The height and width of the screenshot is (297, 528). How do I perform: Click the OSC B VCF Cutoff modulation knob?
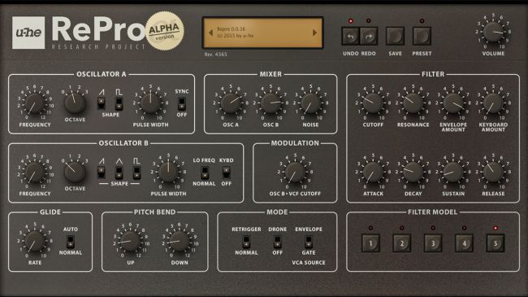[x=295, y=172]
